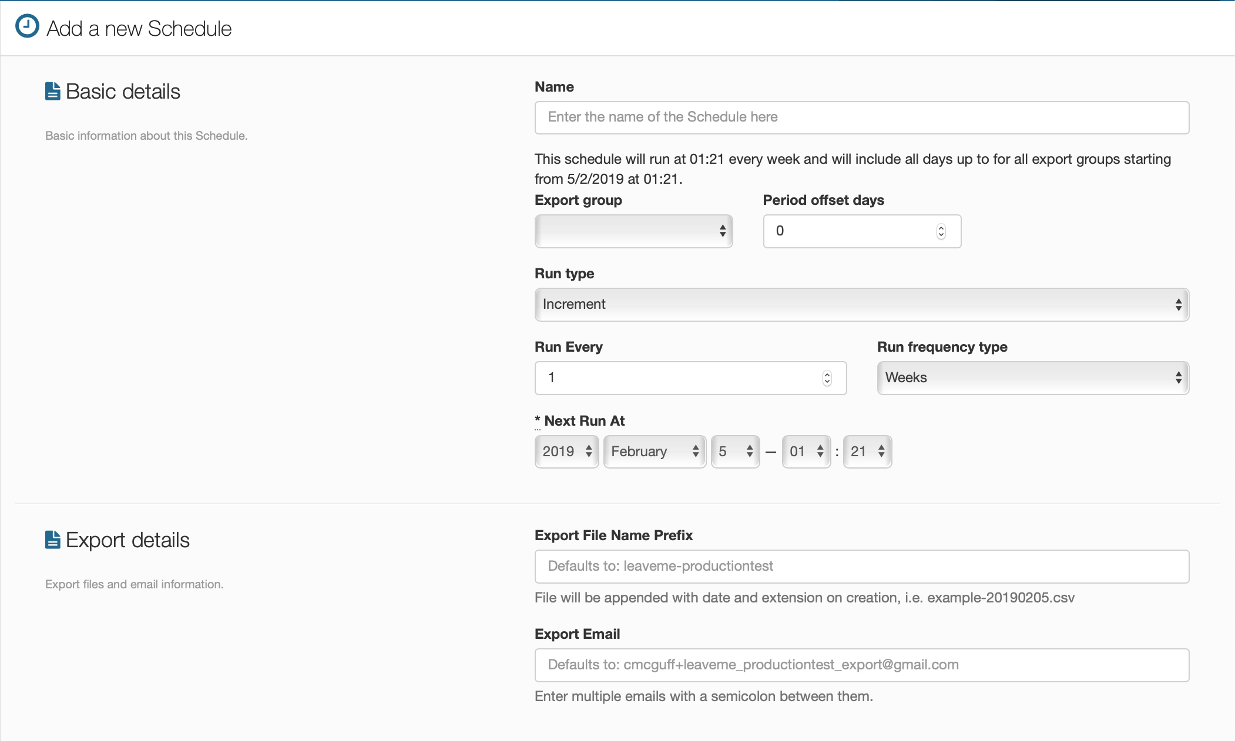Open the hour selector showing 01
The width and height of the screenshot is (1235, 741).
point(806,452)
